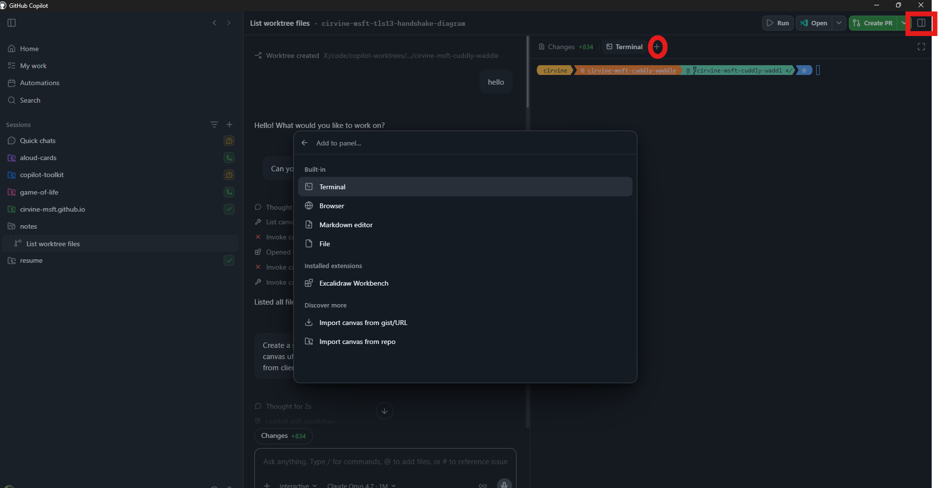The width and height of the screenshot is (938, 488).
Task: Attach content with chat input plus
Action: click(x=267, y=485)
